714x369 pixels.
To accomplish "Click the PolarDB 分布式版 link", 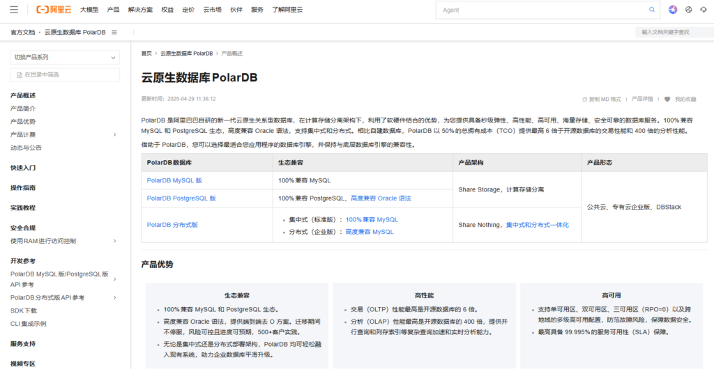I will 172,225.
